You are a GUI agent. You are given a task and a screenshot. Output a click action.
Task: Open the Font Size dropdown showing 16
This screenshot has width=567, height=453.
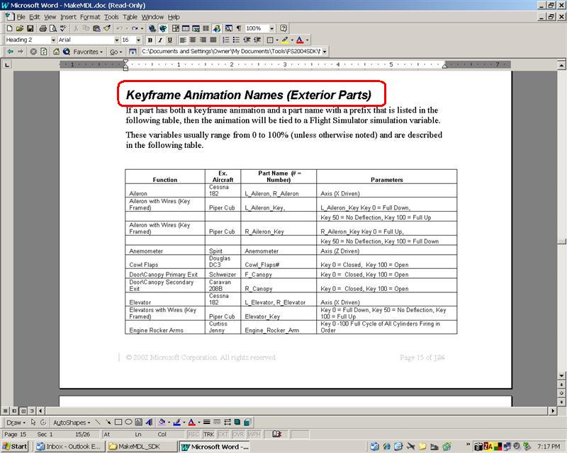138,40
